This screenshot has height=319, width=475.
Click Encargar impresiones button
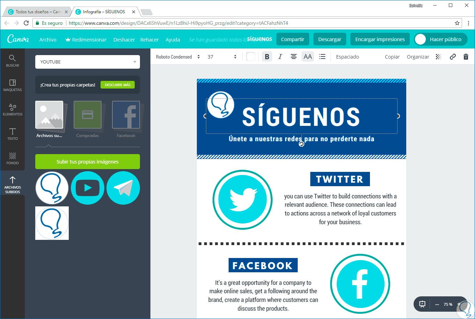coord(380,39)
